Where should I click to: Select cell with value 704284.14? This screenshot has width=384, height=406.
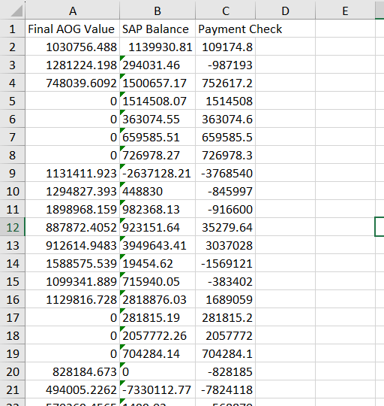(x=157, y=353)
